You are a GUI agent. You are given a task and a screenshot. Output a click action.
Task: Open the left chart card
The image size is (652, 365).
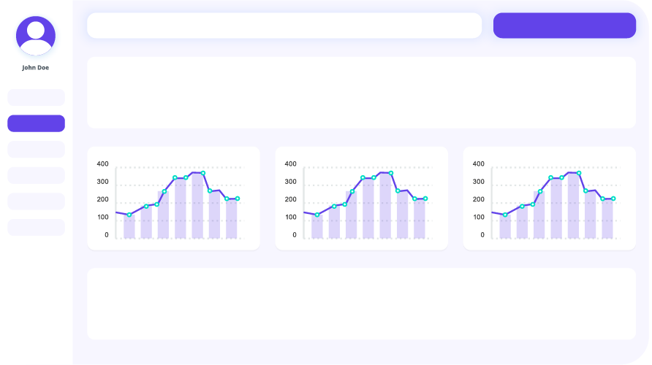click(173, 199)
